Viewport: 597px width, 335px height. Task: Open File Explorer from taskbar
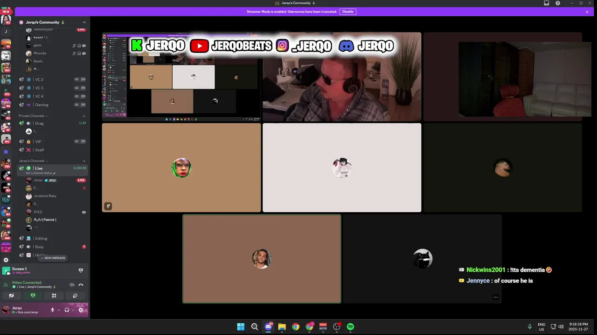click(282, 327)
